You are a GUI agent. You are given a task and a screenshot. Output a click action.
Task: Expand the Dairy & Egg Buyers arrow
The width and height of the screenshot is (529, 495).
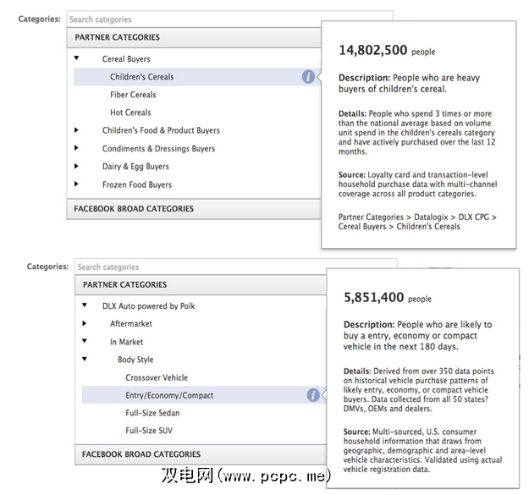click(76, 166)
